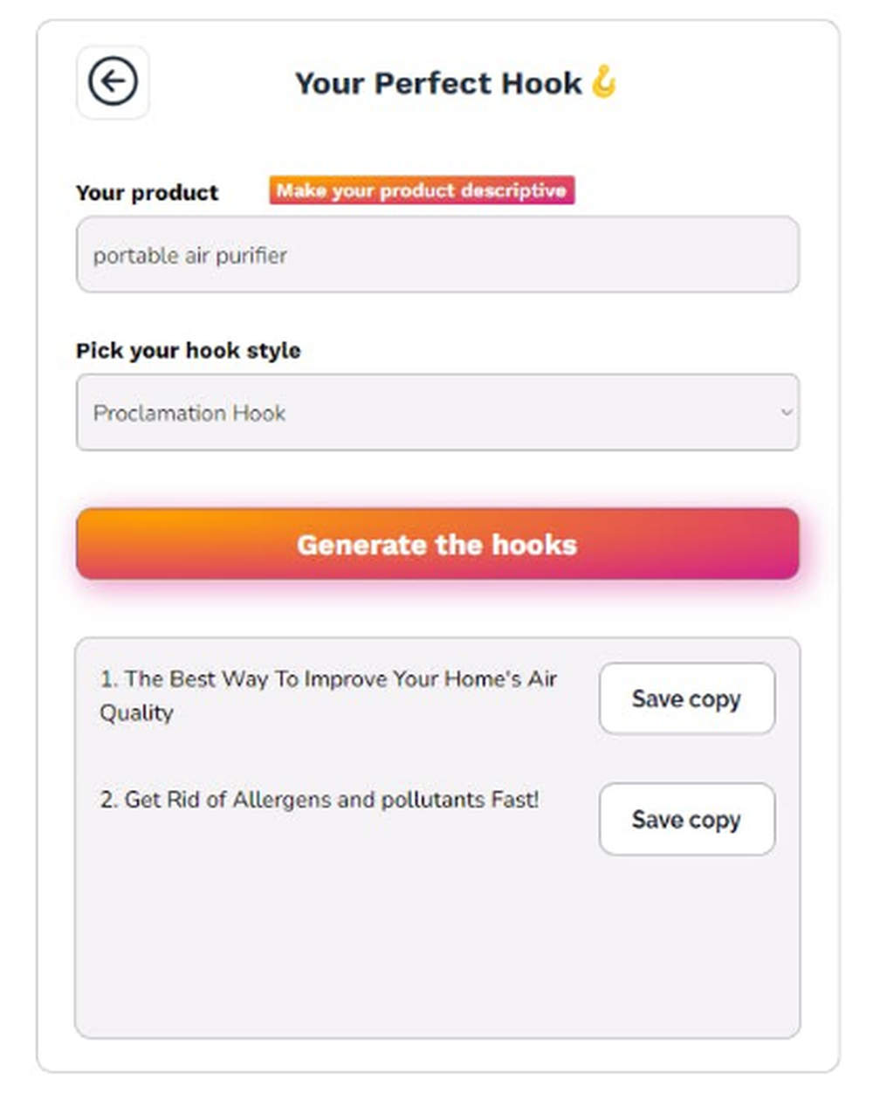Click the 'portable air purifier' text
Viewport: 873px width, 1107px height.
point(190,256)
